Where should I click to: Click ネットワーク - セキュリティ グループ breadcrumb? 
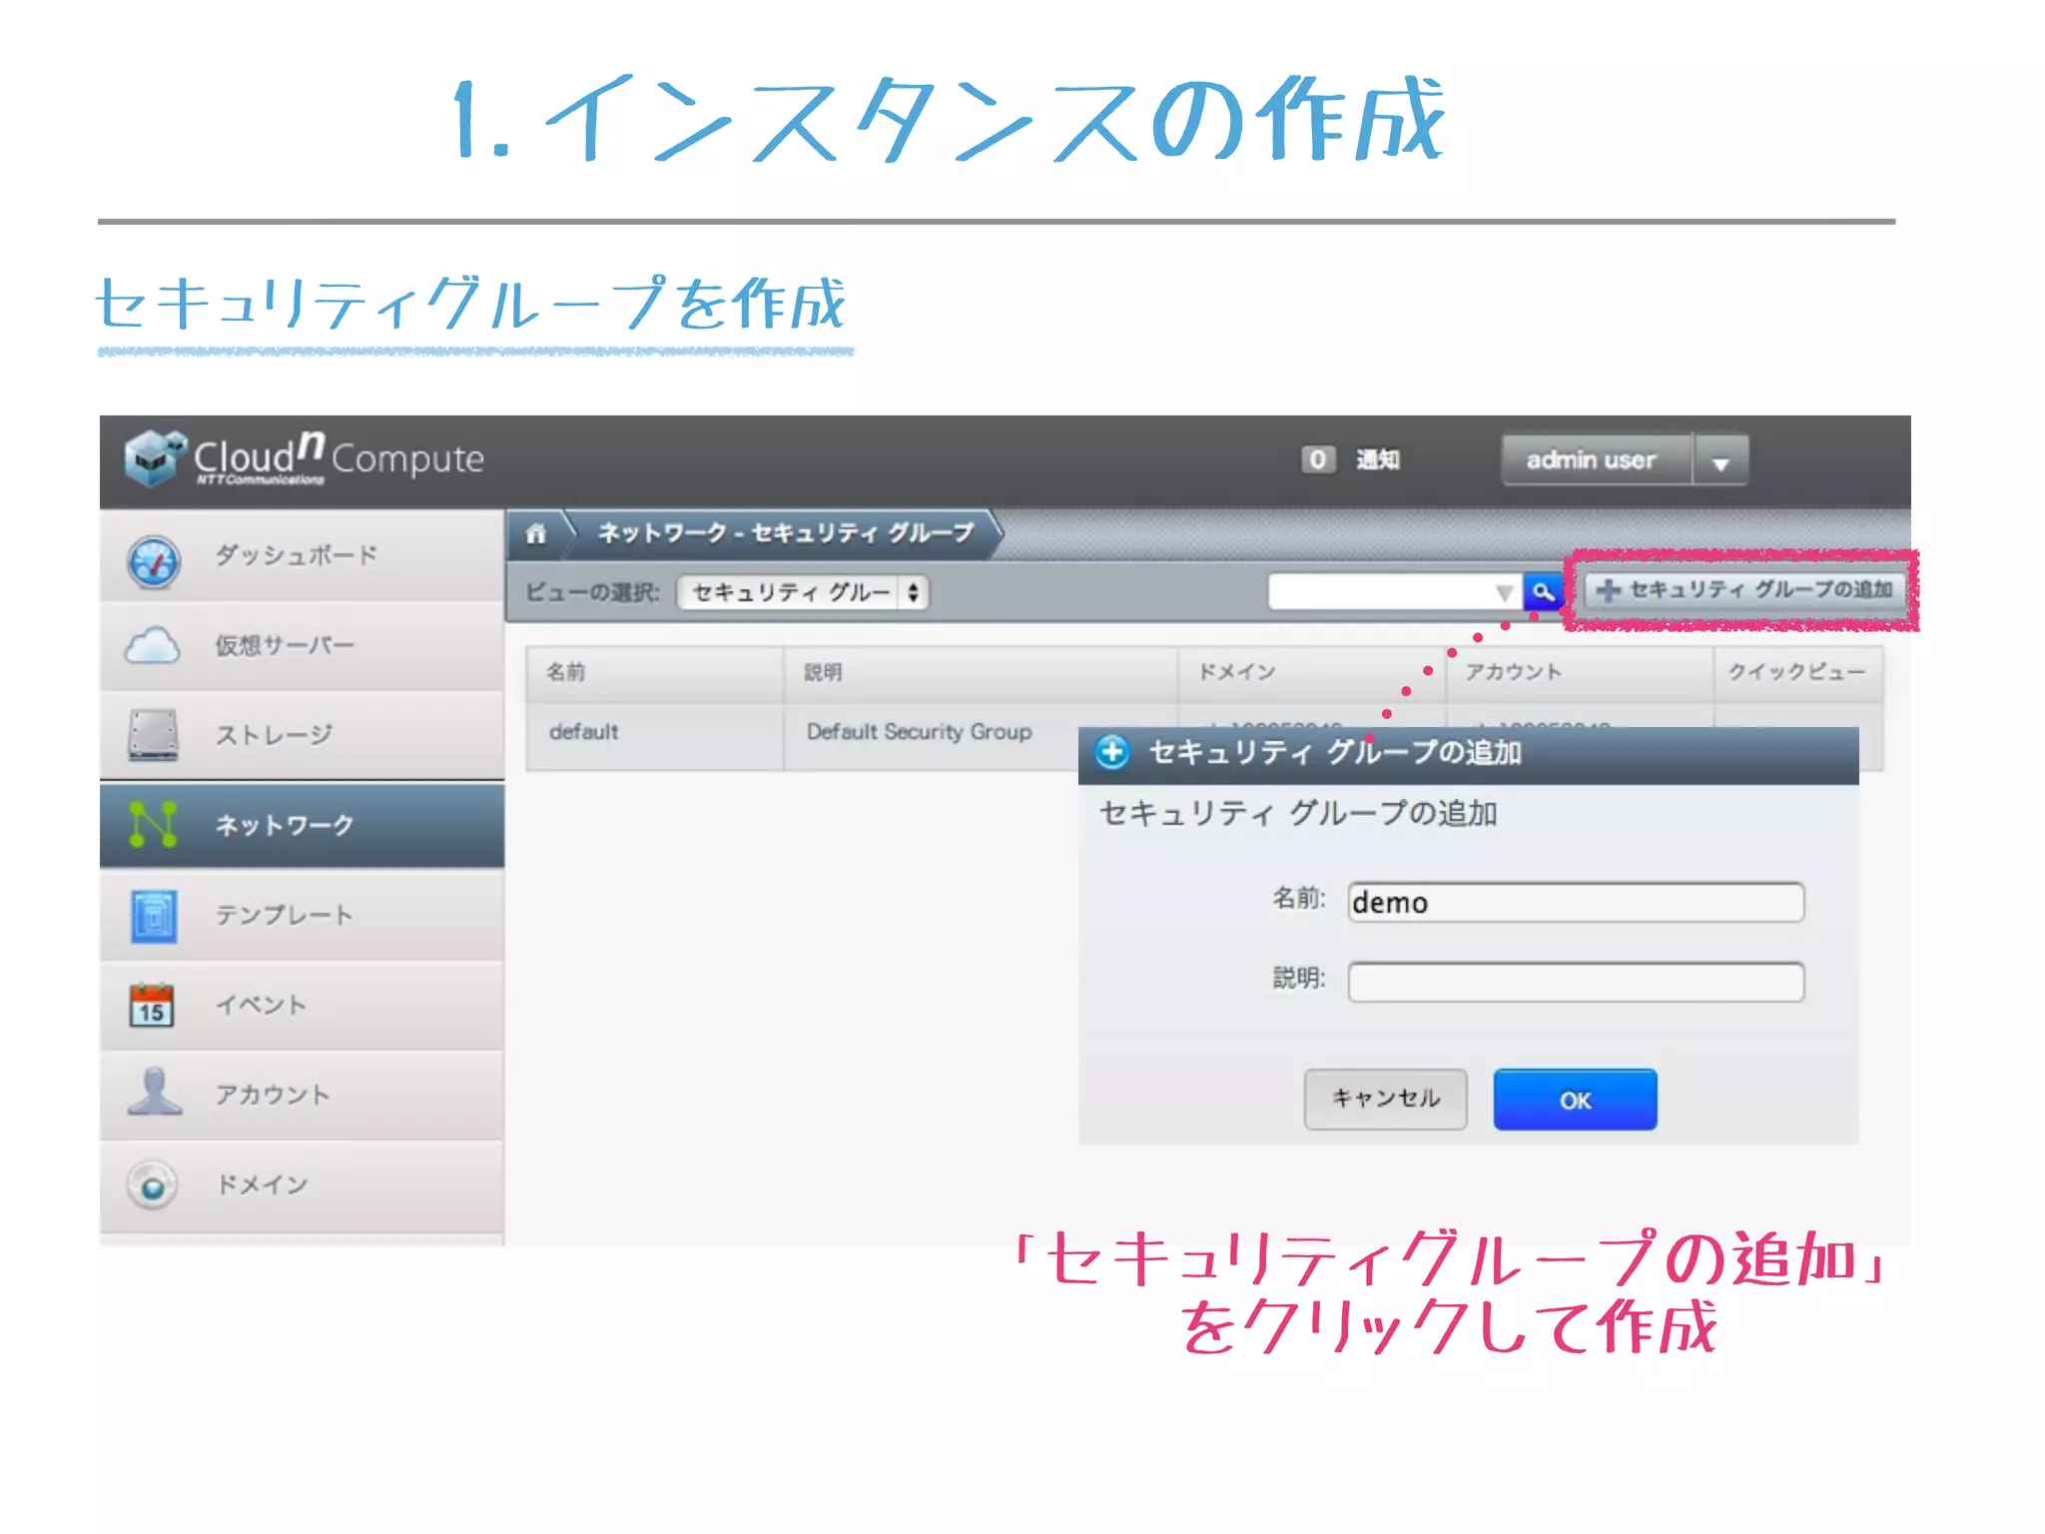pyautogui.click(x=786, y=533)
